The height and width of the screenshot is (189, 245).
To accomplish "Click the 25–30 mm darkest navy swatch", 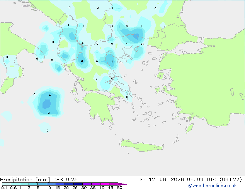I will [78, 184].
